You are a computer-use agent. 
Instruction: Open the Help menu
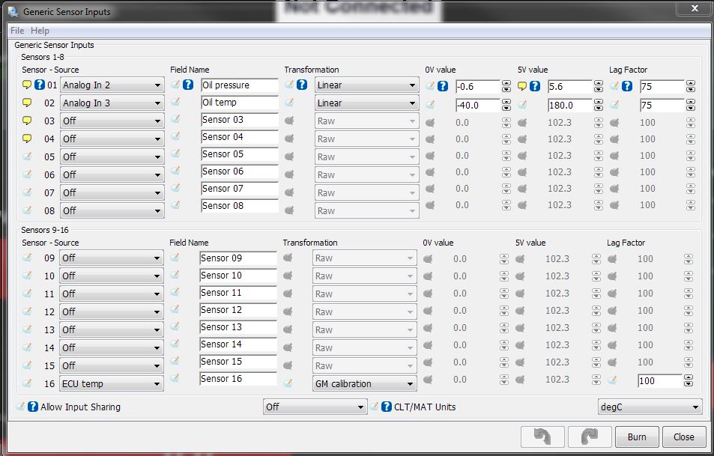point(40,31)
